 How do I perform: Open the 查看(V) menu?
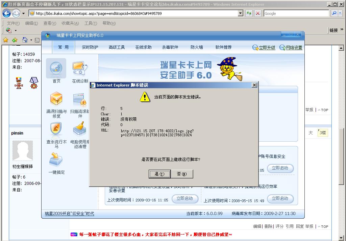[x=50, y=23]
